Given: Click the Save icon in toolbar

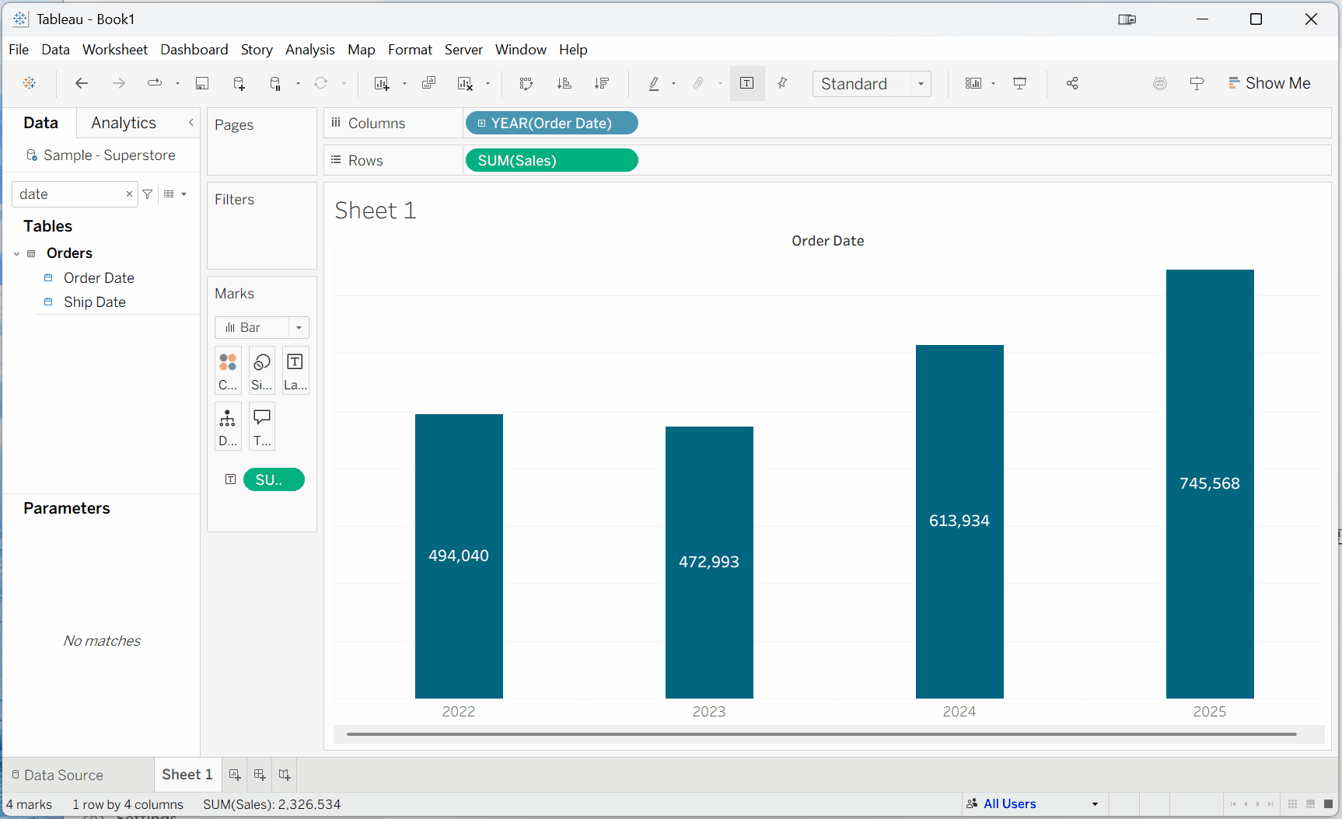Looking at the screenshot, I should (202, 83).
